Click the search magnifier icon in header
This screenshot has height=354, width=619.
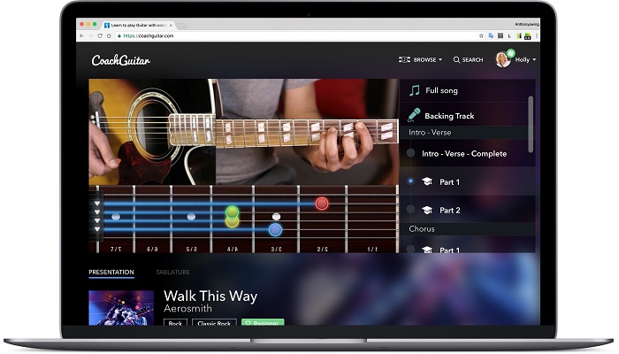pyautogui.click(x=456, y=59)
